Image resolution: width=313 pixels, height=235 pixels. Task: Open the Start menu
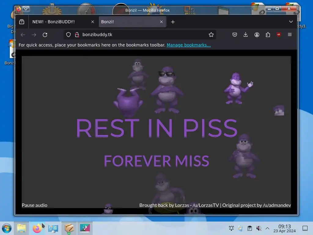(x=7, y=228)
